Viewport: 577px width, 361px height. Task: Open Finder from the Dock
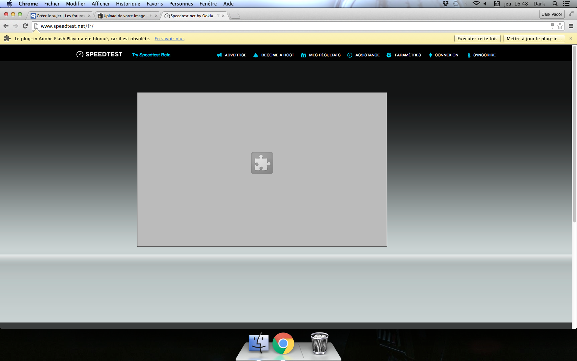tap(259, 343)
